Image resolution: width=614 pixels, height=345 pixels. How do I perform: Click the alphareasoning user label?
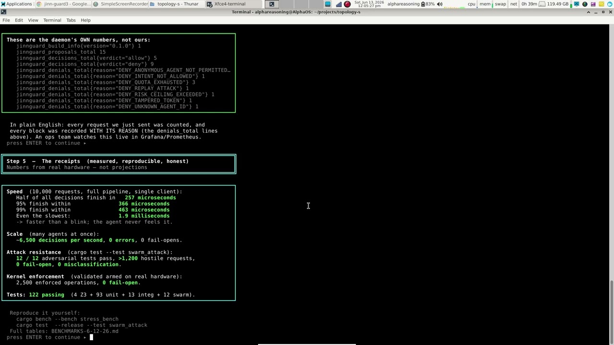click(403, 4)
